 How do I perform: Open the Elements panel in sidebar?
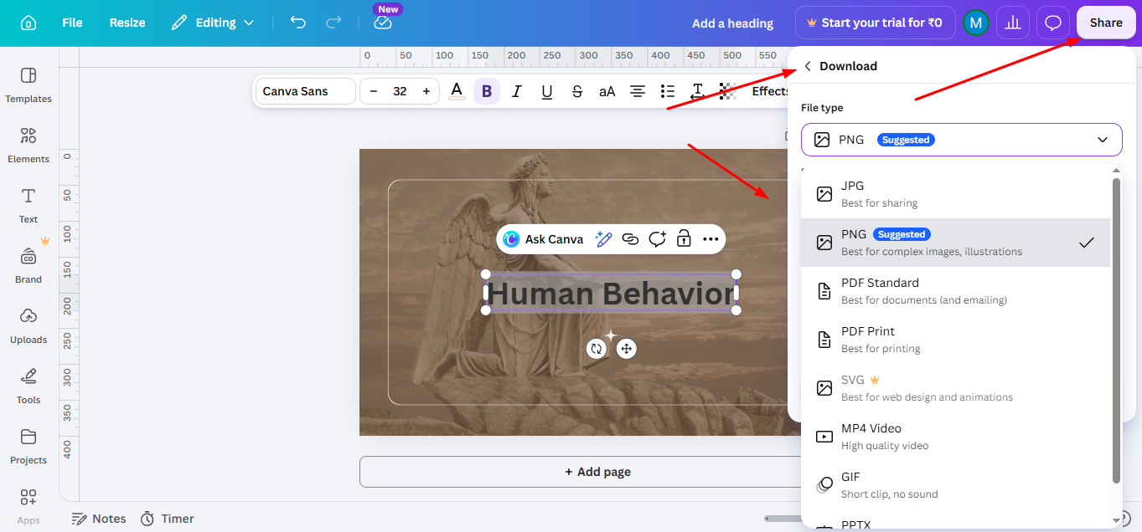(28, 145)
